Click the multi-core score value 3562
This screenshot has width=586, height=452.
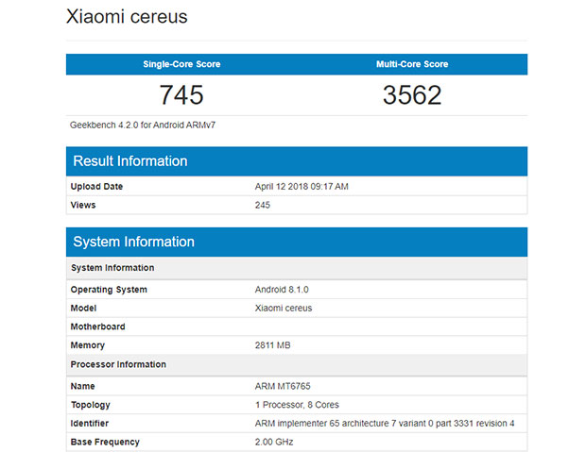tap(412, 94)
